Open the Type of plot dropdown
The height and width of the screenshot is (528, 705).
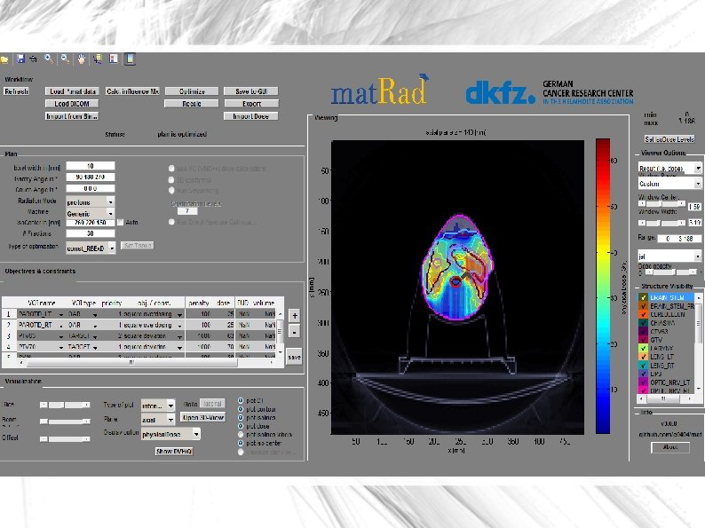click(x=158, y=406)
